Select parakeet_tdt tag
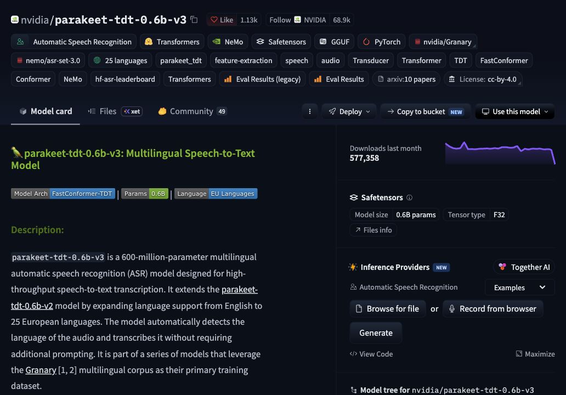Screen dimensions: 566x395 point(181,61)
